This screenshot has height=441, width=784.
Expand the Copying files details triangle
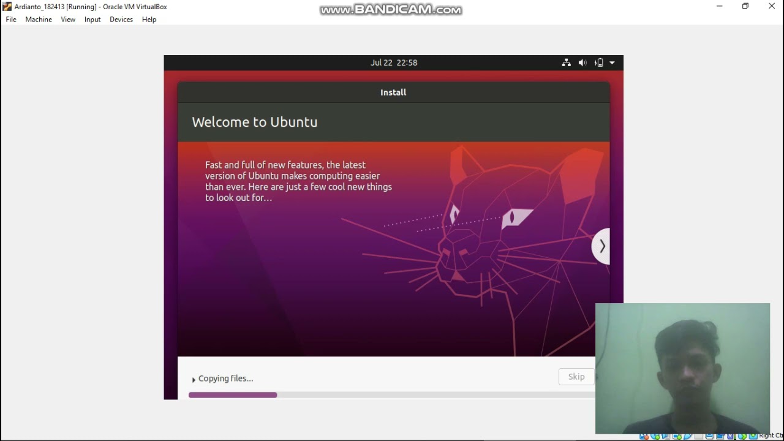point(194,380)
